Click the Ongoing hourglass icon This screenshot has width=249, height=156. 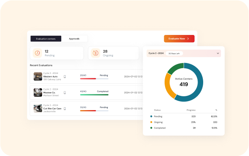(x=96, y=53)
